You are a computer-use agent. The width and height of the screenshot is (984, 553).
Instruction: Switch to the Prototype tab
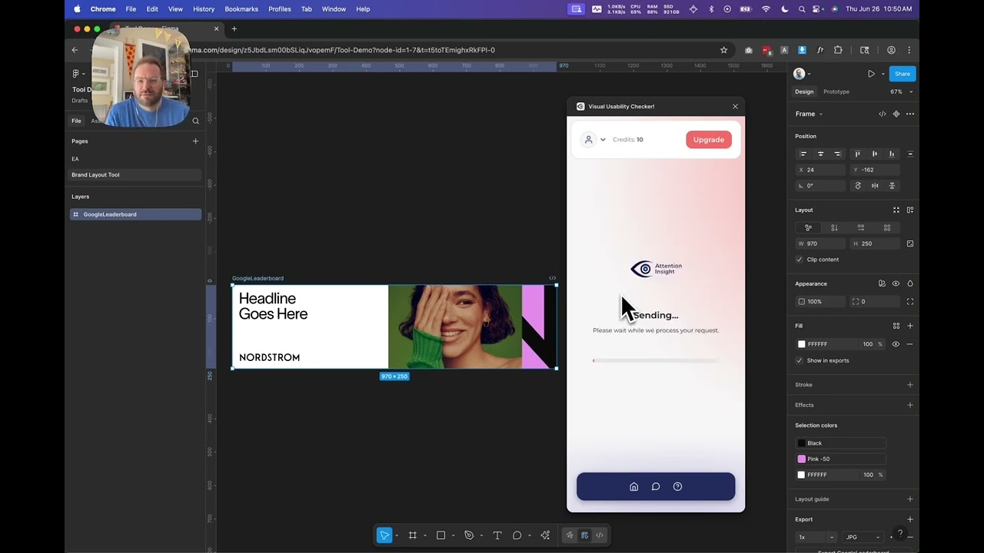pyautogui.click(x=836, y=91)
